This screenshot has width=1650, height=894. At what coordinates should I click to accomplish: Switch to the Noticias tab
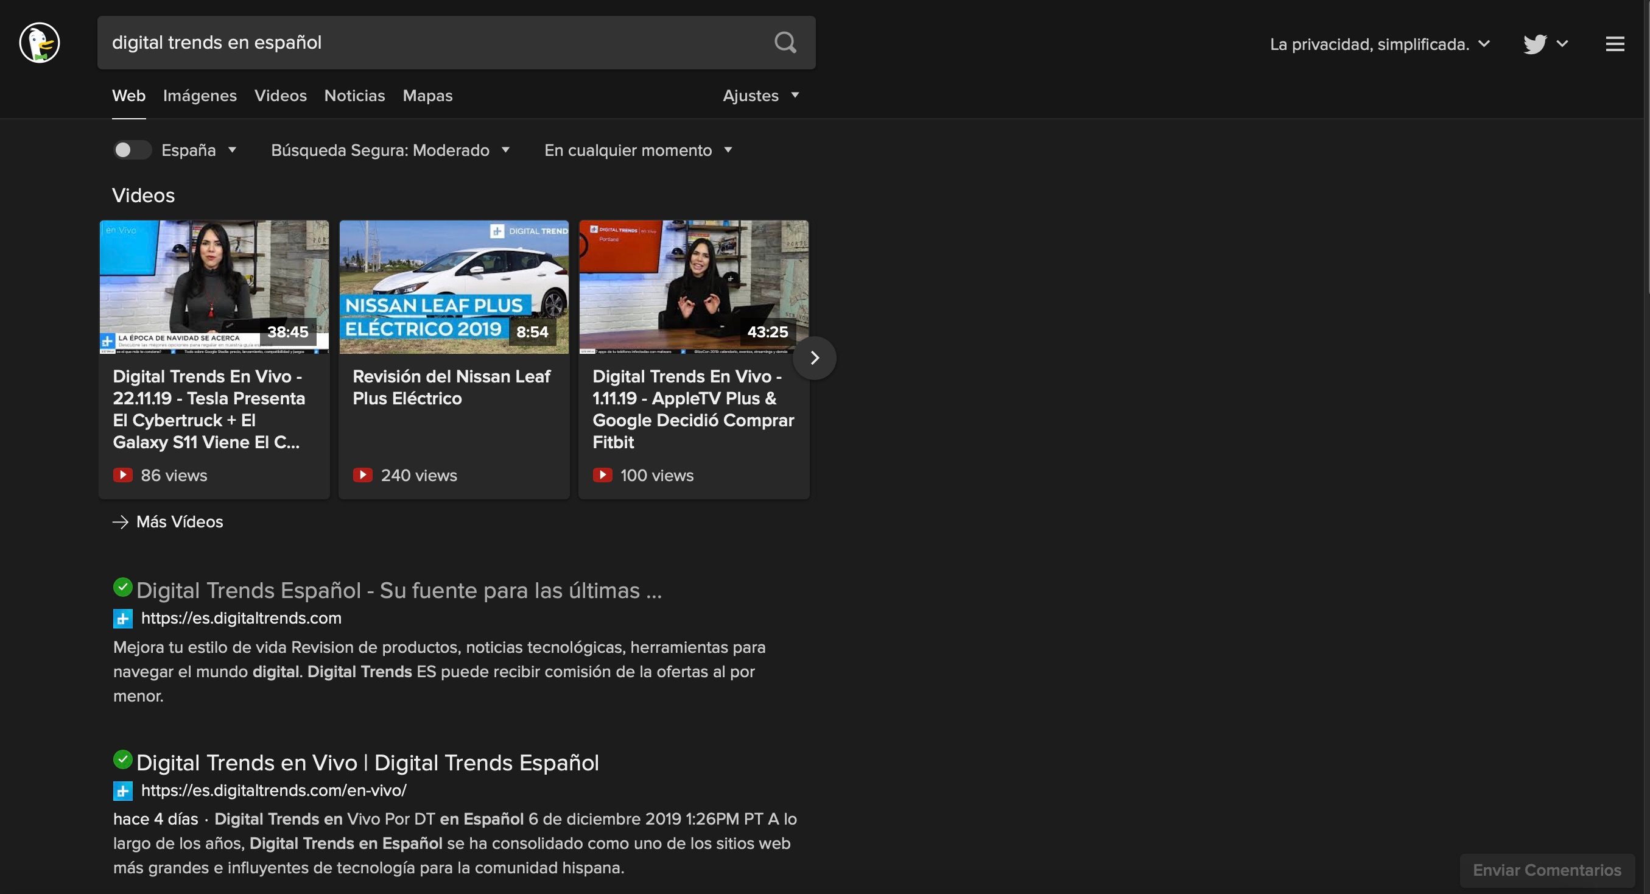pyautogui.click(x=354, y=96)
